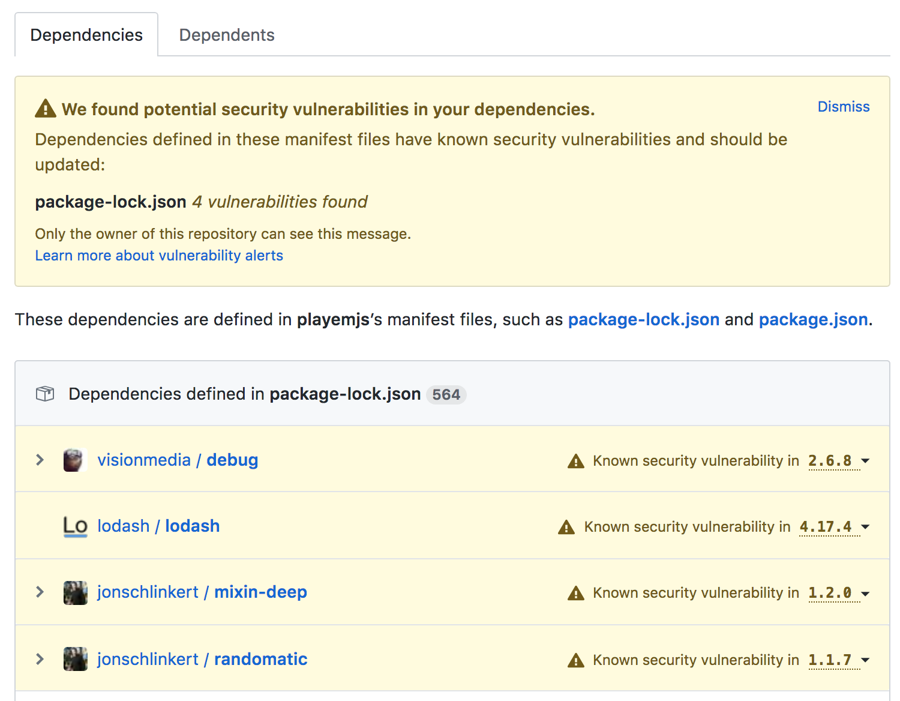Open the 4.17.4 version dropdown for lodash
Image resolution: width=900 pixels, height=701 pixels.
coord(834,527)
